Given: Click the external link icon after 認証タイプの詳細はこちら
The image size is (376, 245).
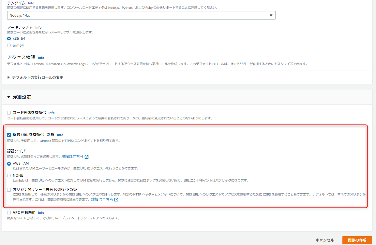Looking at the screenshot, I should click(x=86, y=157).
